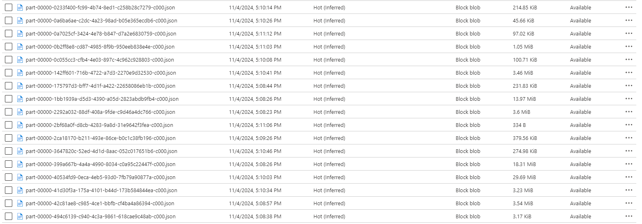Viewport: 642px width, 224px height.
Task: Open ellipsis menu for 13.97 MiB blob
Action: pos(629,99)
